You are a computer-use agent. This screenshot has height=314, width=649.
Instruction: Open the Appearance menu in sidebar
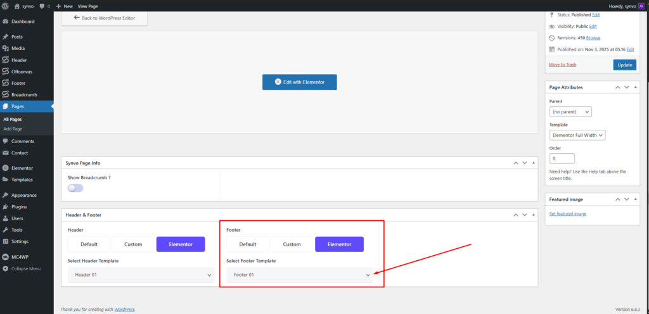point(23,195)
